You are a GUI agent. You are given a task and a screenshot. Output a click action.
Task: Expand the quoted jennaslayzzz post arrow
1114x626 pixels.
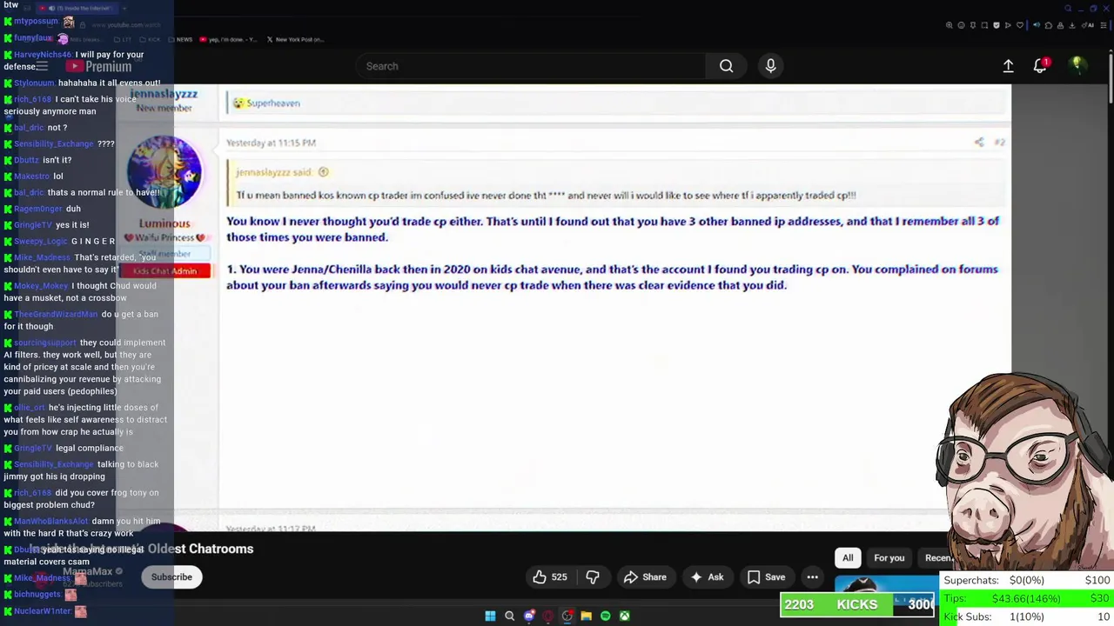pos(323,172)
